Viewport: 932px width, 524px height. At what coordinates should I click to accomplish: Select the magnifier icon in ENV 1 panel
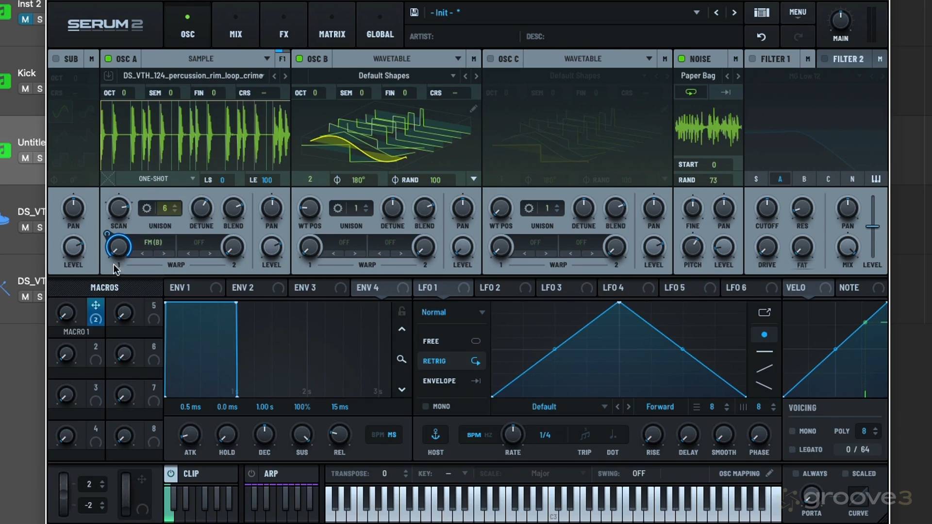point(401,359)
